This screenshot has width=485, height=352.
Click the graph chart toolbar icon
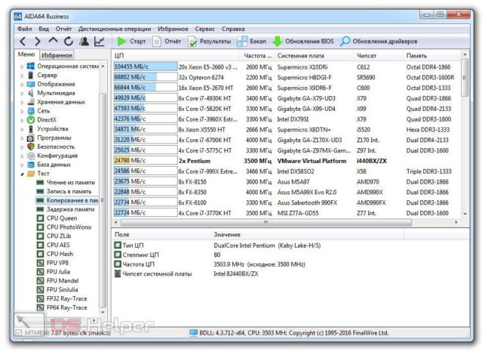click(100, 42)
